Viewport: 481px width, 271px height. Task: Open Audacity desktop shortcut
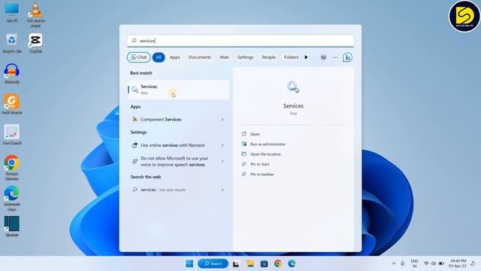tap(12, 74)
